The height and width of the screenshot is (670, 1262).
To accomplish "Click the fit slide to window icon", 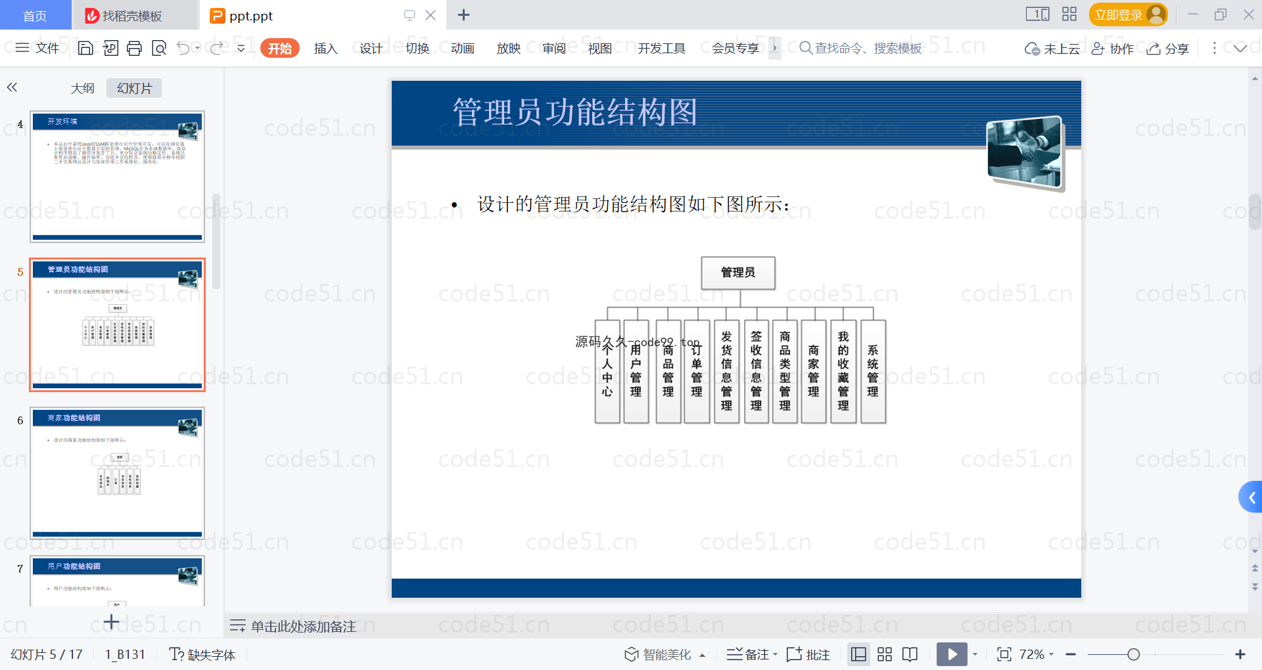I will pyautogui.click(x=1004, y=654).
